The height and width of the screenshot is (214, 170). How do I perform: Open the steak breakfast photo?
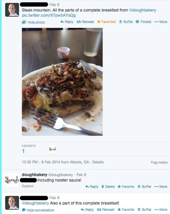(x=62, y=82)
